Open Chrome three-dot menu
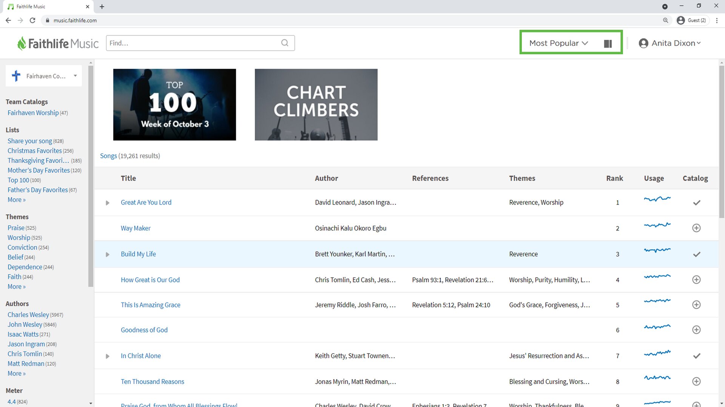This screenshot has height=407, width=725. click(717, 20)
